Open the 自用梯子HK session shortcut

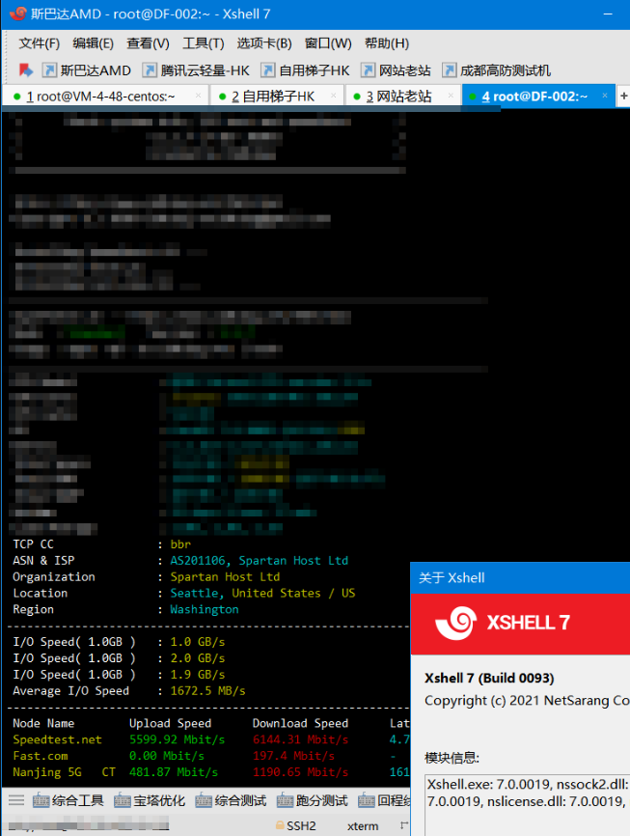[306, 70]
